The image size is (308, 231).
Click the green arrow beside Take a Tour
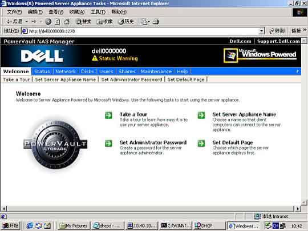coord(108,115)
